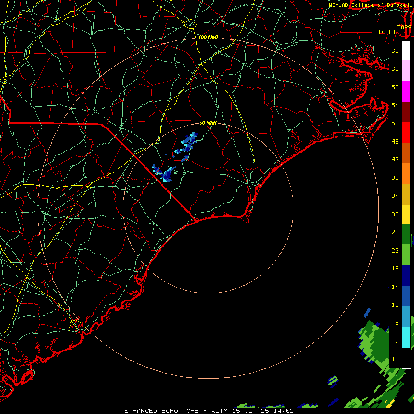This screenshot has width=414, height=414.
Task: Click the black TH threshold legend swatch
Action: (406, 358)
